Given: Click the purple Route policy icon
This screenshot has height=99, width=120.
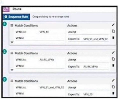Looking at the screenshot, I should pos(6,9).
